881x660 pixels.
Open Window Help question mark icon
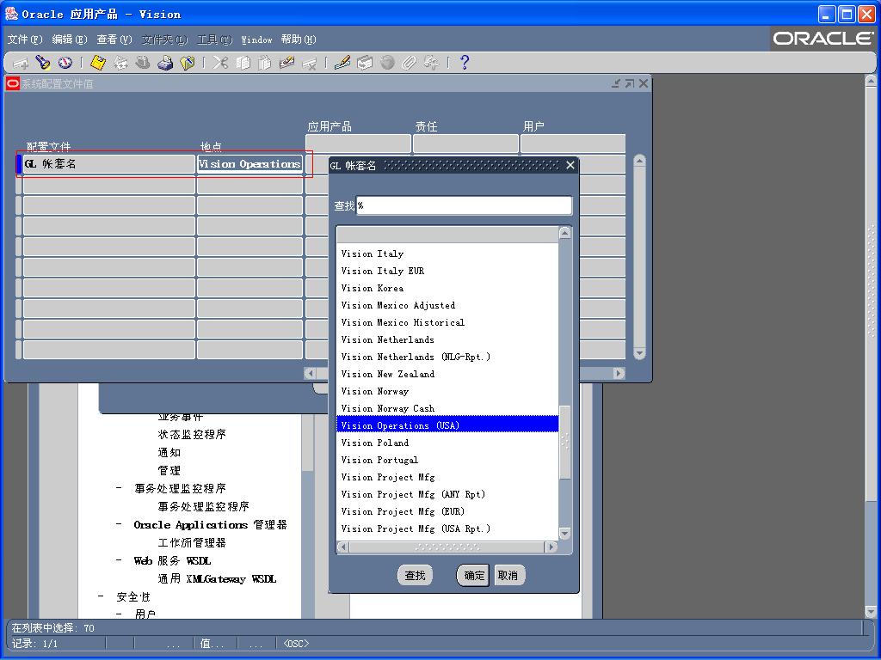pyautogui.click(x=464, y=63)
